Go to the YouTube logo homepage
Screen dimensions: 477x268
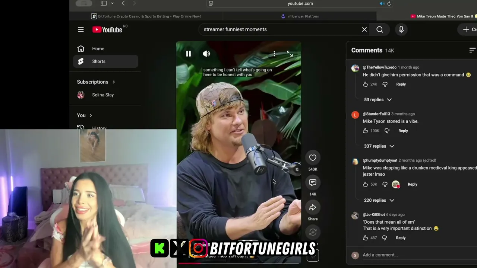pos(107,29)
